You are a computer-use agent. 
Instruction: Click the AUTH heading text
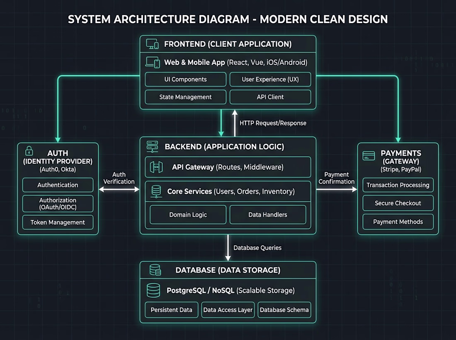coord(58,153)
